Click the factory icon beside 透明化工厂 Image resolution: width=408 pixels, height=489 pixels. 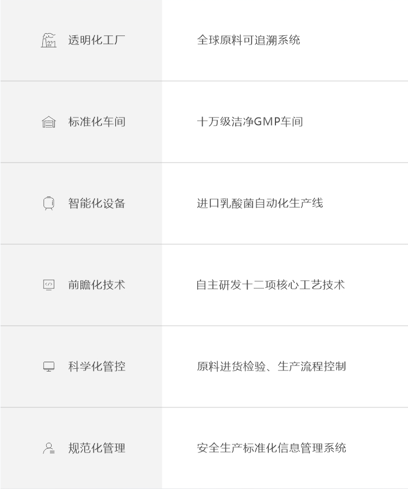[x=48, y=40]
